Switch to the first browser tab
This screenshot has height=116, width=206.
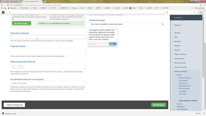[11, 2]
